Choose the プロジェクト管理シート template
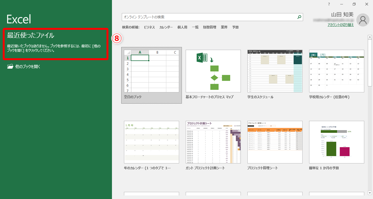Image resolution: width=373 pixels, height=199 pixels. point(275,146)
